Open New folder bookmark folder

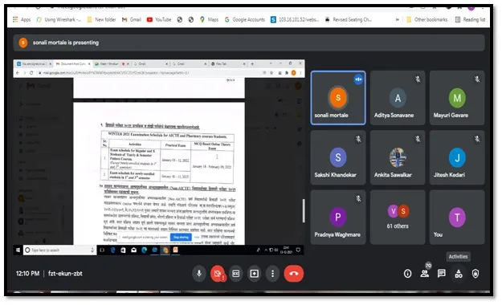tap(101, 19)
